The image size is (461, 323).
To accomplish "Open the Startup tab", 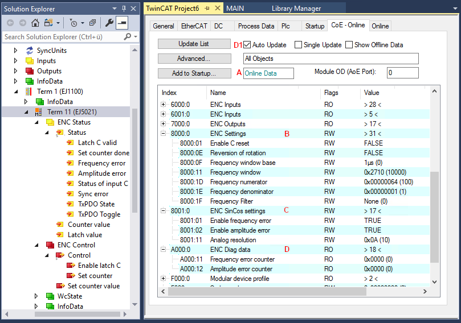I will [315, 26].
